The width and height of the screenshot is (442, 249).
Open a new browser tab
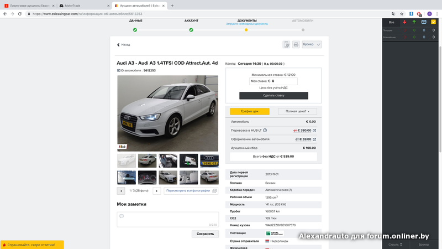172,6
